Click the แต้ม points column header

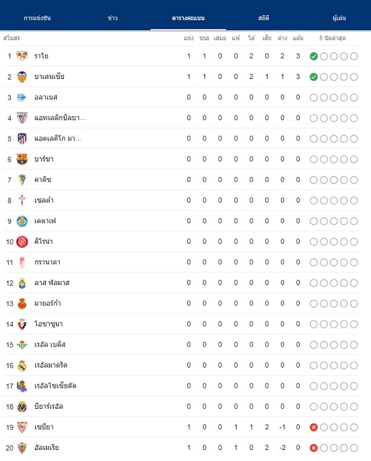[x=298, y=38]
